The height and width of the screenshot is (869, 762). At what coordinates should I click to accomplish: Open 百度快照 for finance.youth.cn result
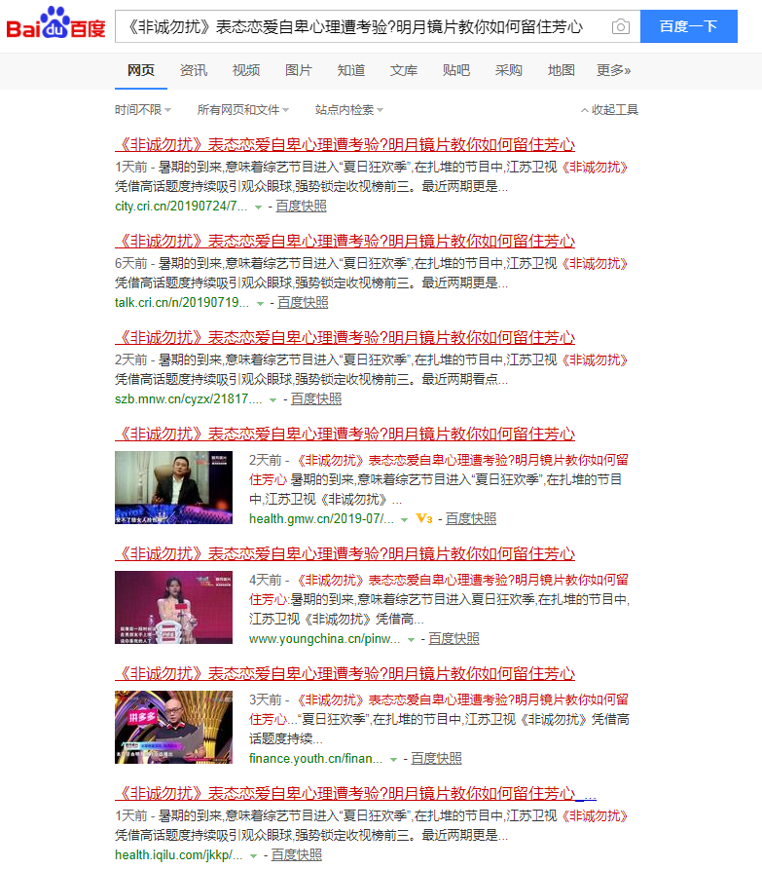click(x=436, y=758)
